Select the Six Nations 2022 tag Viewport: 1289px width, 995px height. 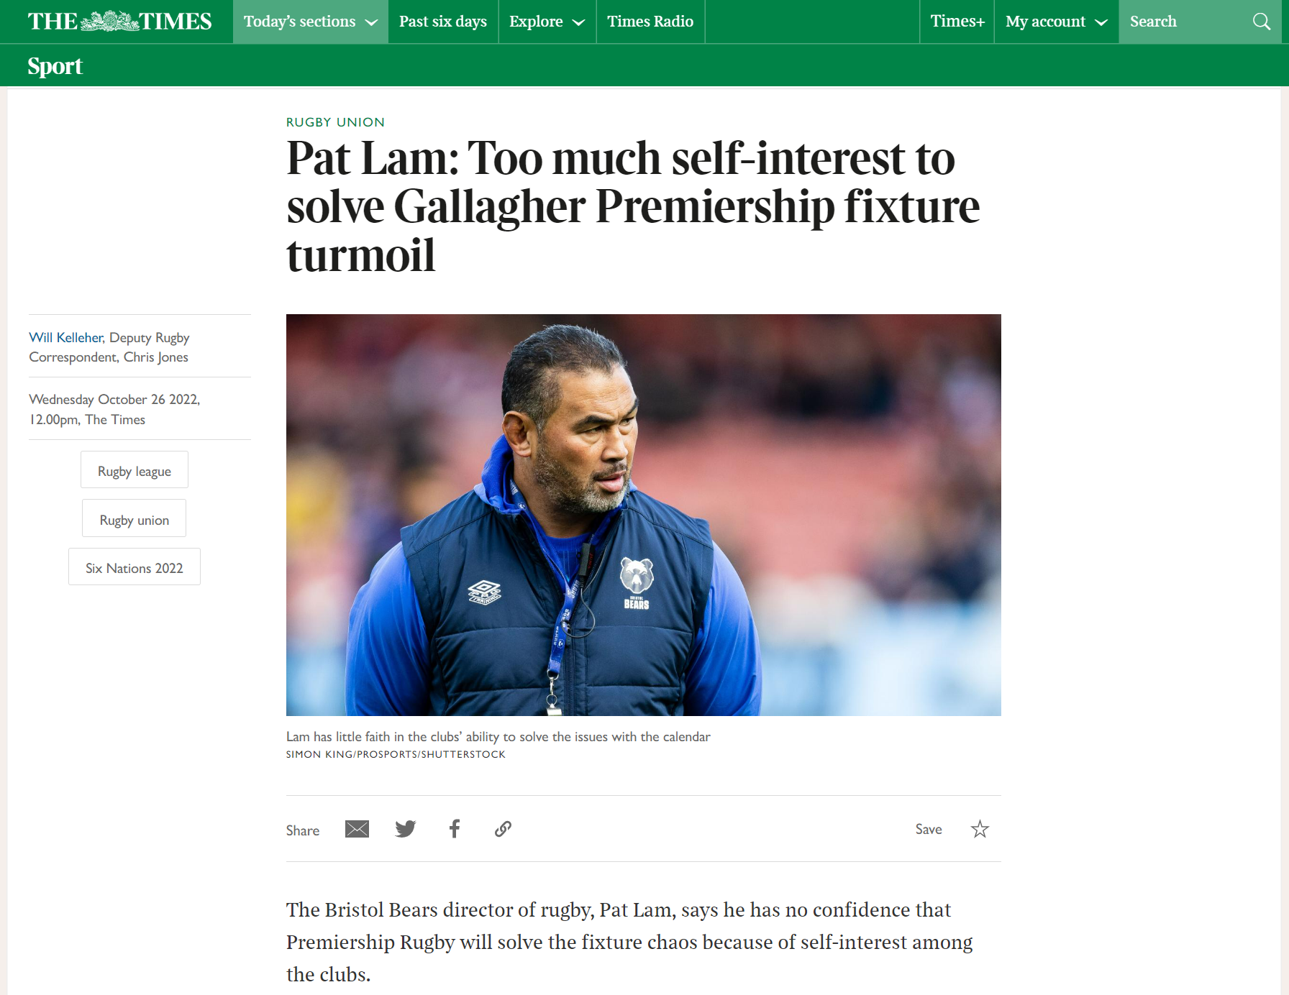tap(135, 567)
